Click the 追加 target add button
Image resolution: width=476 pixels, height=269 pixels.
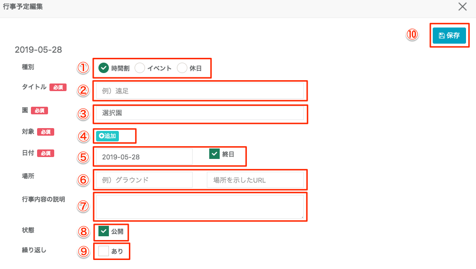coord(107,136)
